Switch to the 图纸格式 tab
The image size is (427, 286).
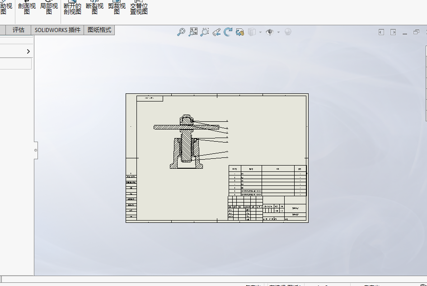click(x=99, y=30)
